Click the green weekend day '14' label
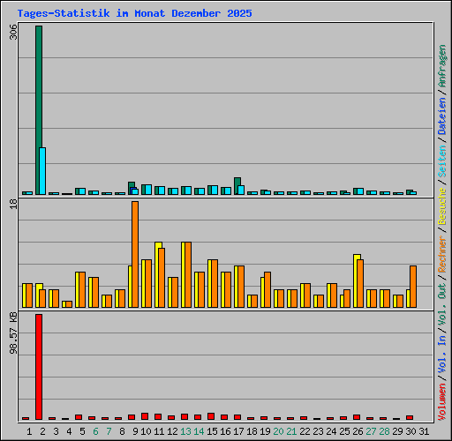Screen dimensions: 452x441 (x=199, y=431)
